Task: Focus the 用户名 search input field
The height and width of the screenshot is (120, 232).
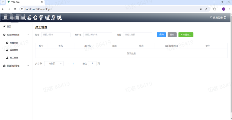Action: click(98, 35)
